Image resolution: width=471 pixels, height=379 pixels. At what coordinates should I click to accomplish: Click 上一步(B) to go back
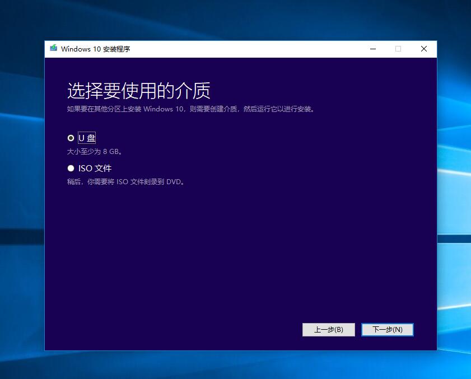pyautogui.click(x=328, y=330)
